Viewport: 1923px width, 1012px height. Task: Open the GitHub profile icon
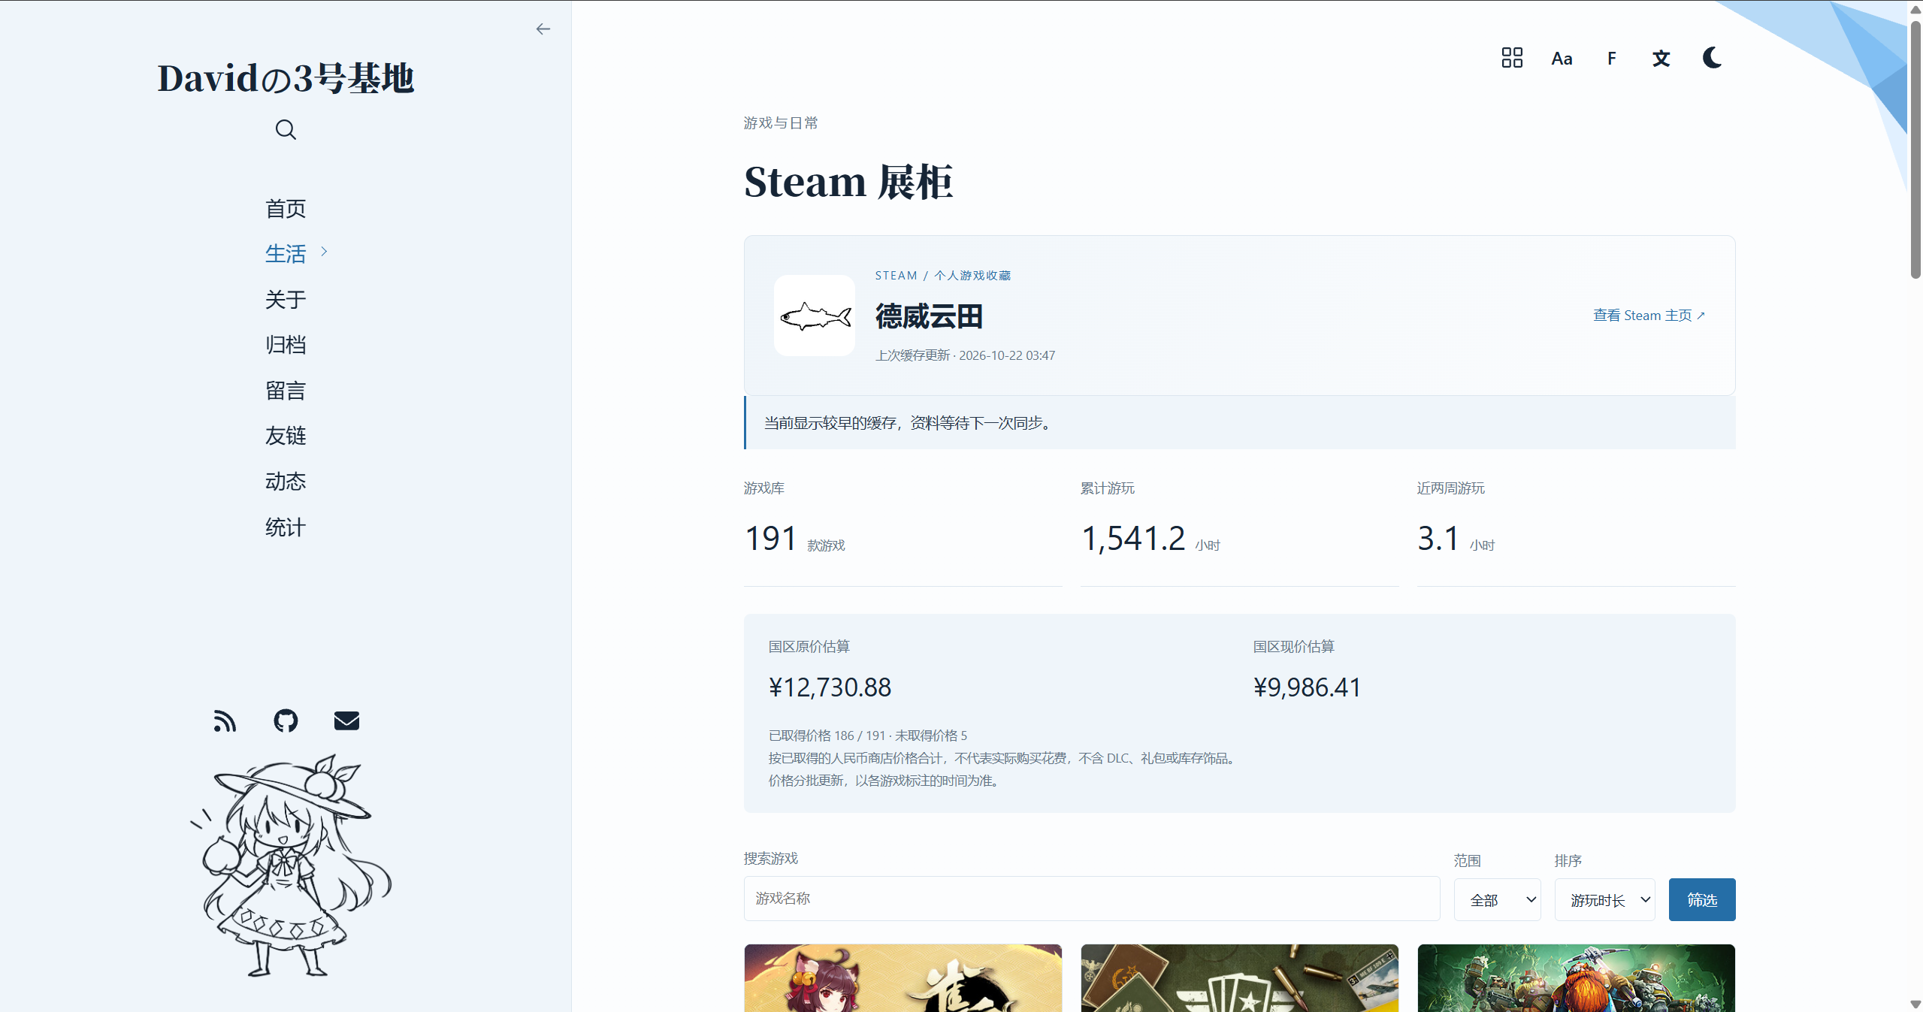(286, 720)
